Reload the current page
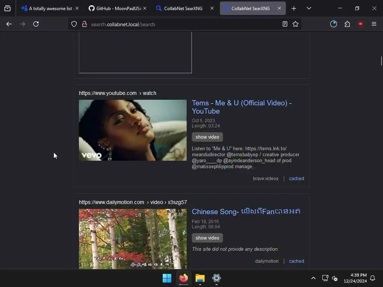This screenshot has height=287, width=383. pyautogui.click(x=36, y=24)
